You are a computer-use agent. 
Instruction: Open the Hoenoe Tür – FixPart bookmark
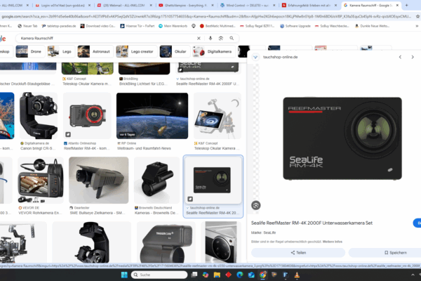click(138, 26)
